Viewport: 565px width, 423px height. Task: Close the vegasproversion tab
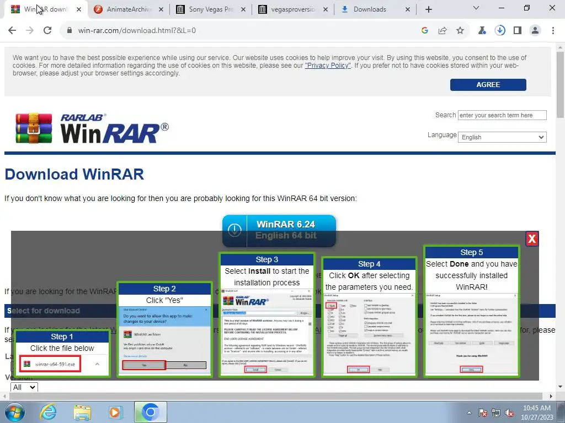[326, 9]
